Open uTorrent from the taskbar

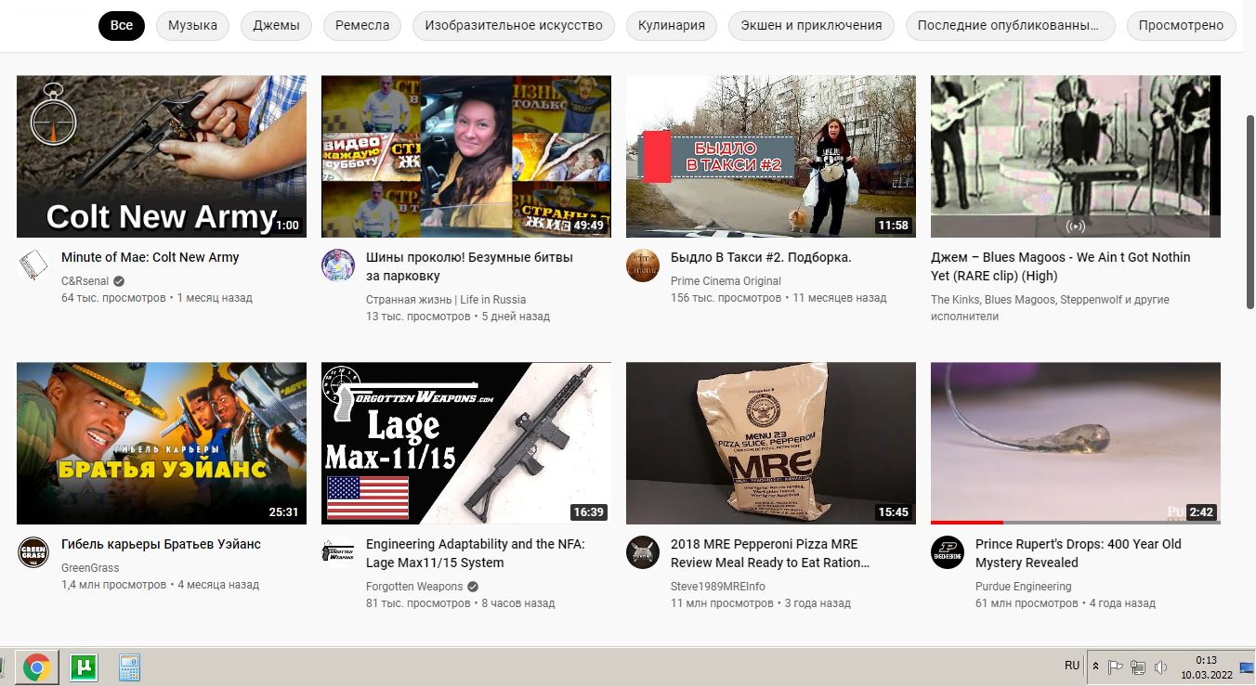(84, 667)
